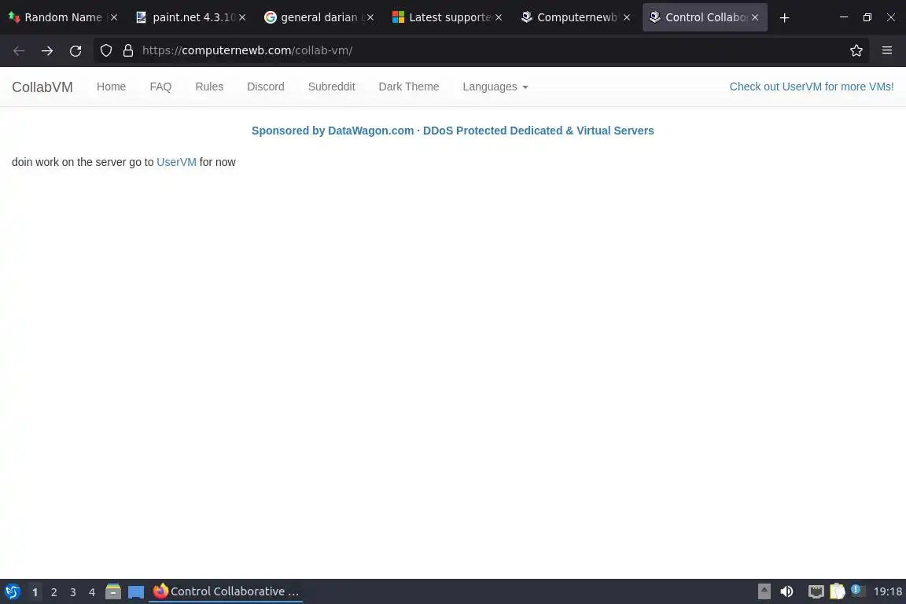The image size is (906, 604).
Task: Click Check out UserVM for more VMs
Action: 812,87
